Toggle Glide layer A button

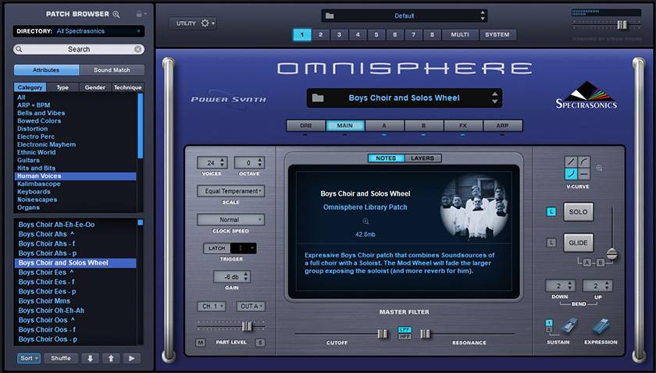pyautogui.click(x=587, y=263)
